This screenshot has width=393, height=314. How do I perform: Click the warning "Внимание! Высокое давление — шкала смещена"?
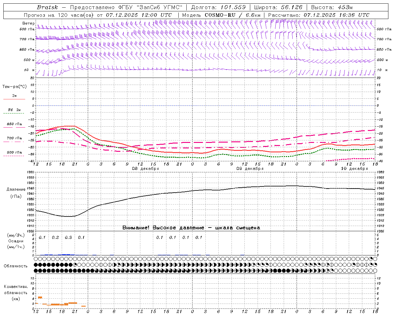point(191,228)
